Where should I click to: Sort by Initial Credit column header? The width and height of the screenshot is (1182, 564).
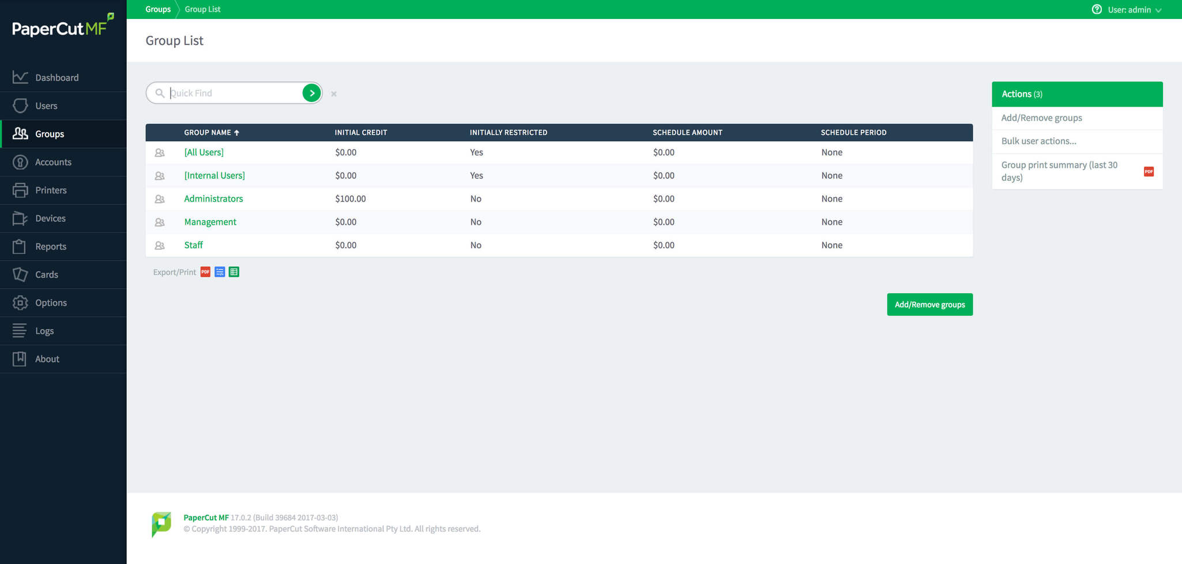(x=360, y=133)
